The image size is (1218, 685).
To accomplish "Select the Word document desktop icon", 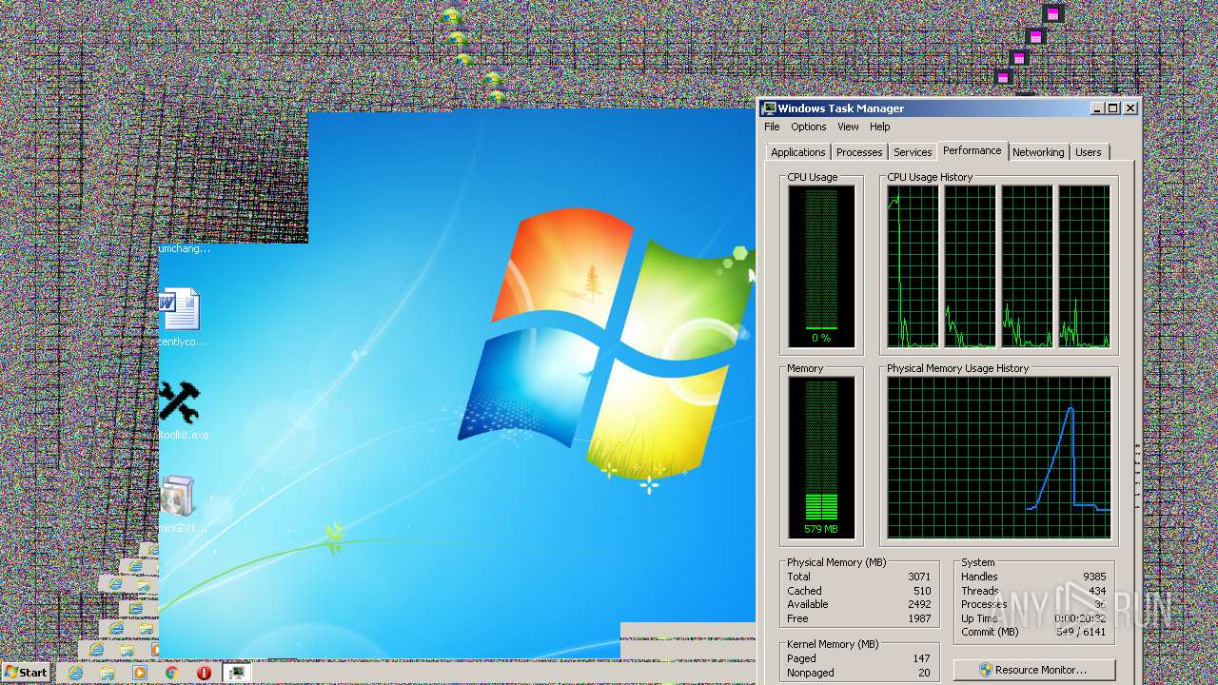I will point(179,309).
